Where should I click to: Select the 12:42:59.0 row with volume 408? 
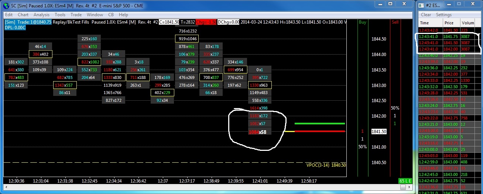pyautogui.click(x=449, y=162)
